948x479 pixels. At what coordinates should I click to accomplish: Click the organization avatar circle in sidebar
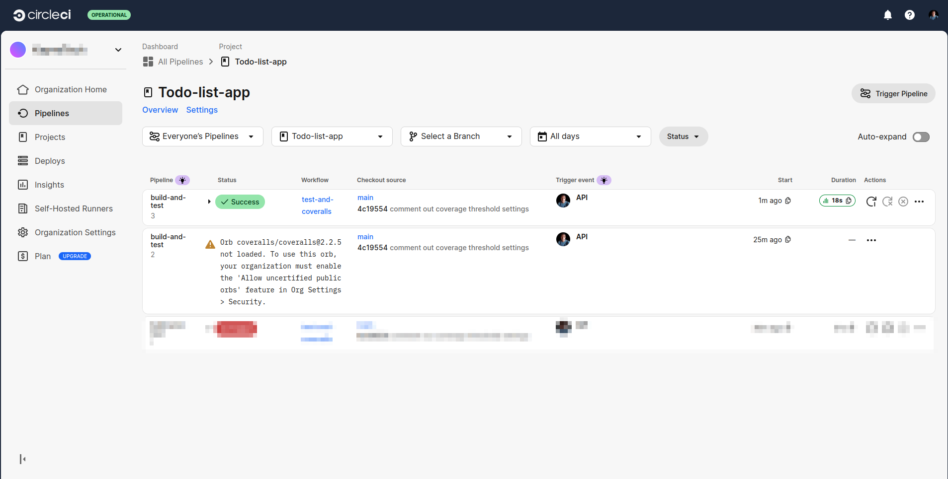(18, 50)
